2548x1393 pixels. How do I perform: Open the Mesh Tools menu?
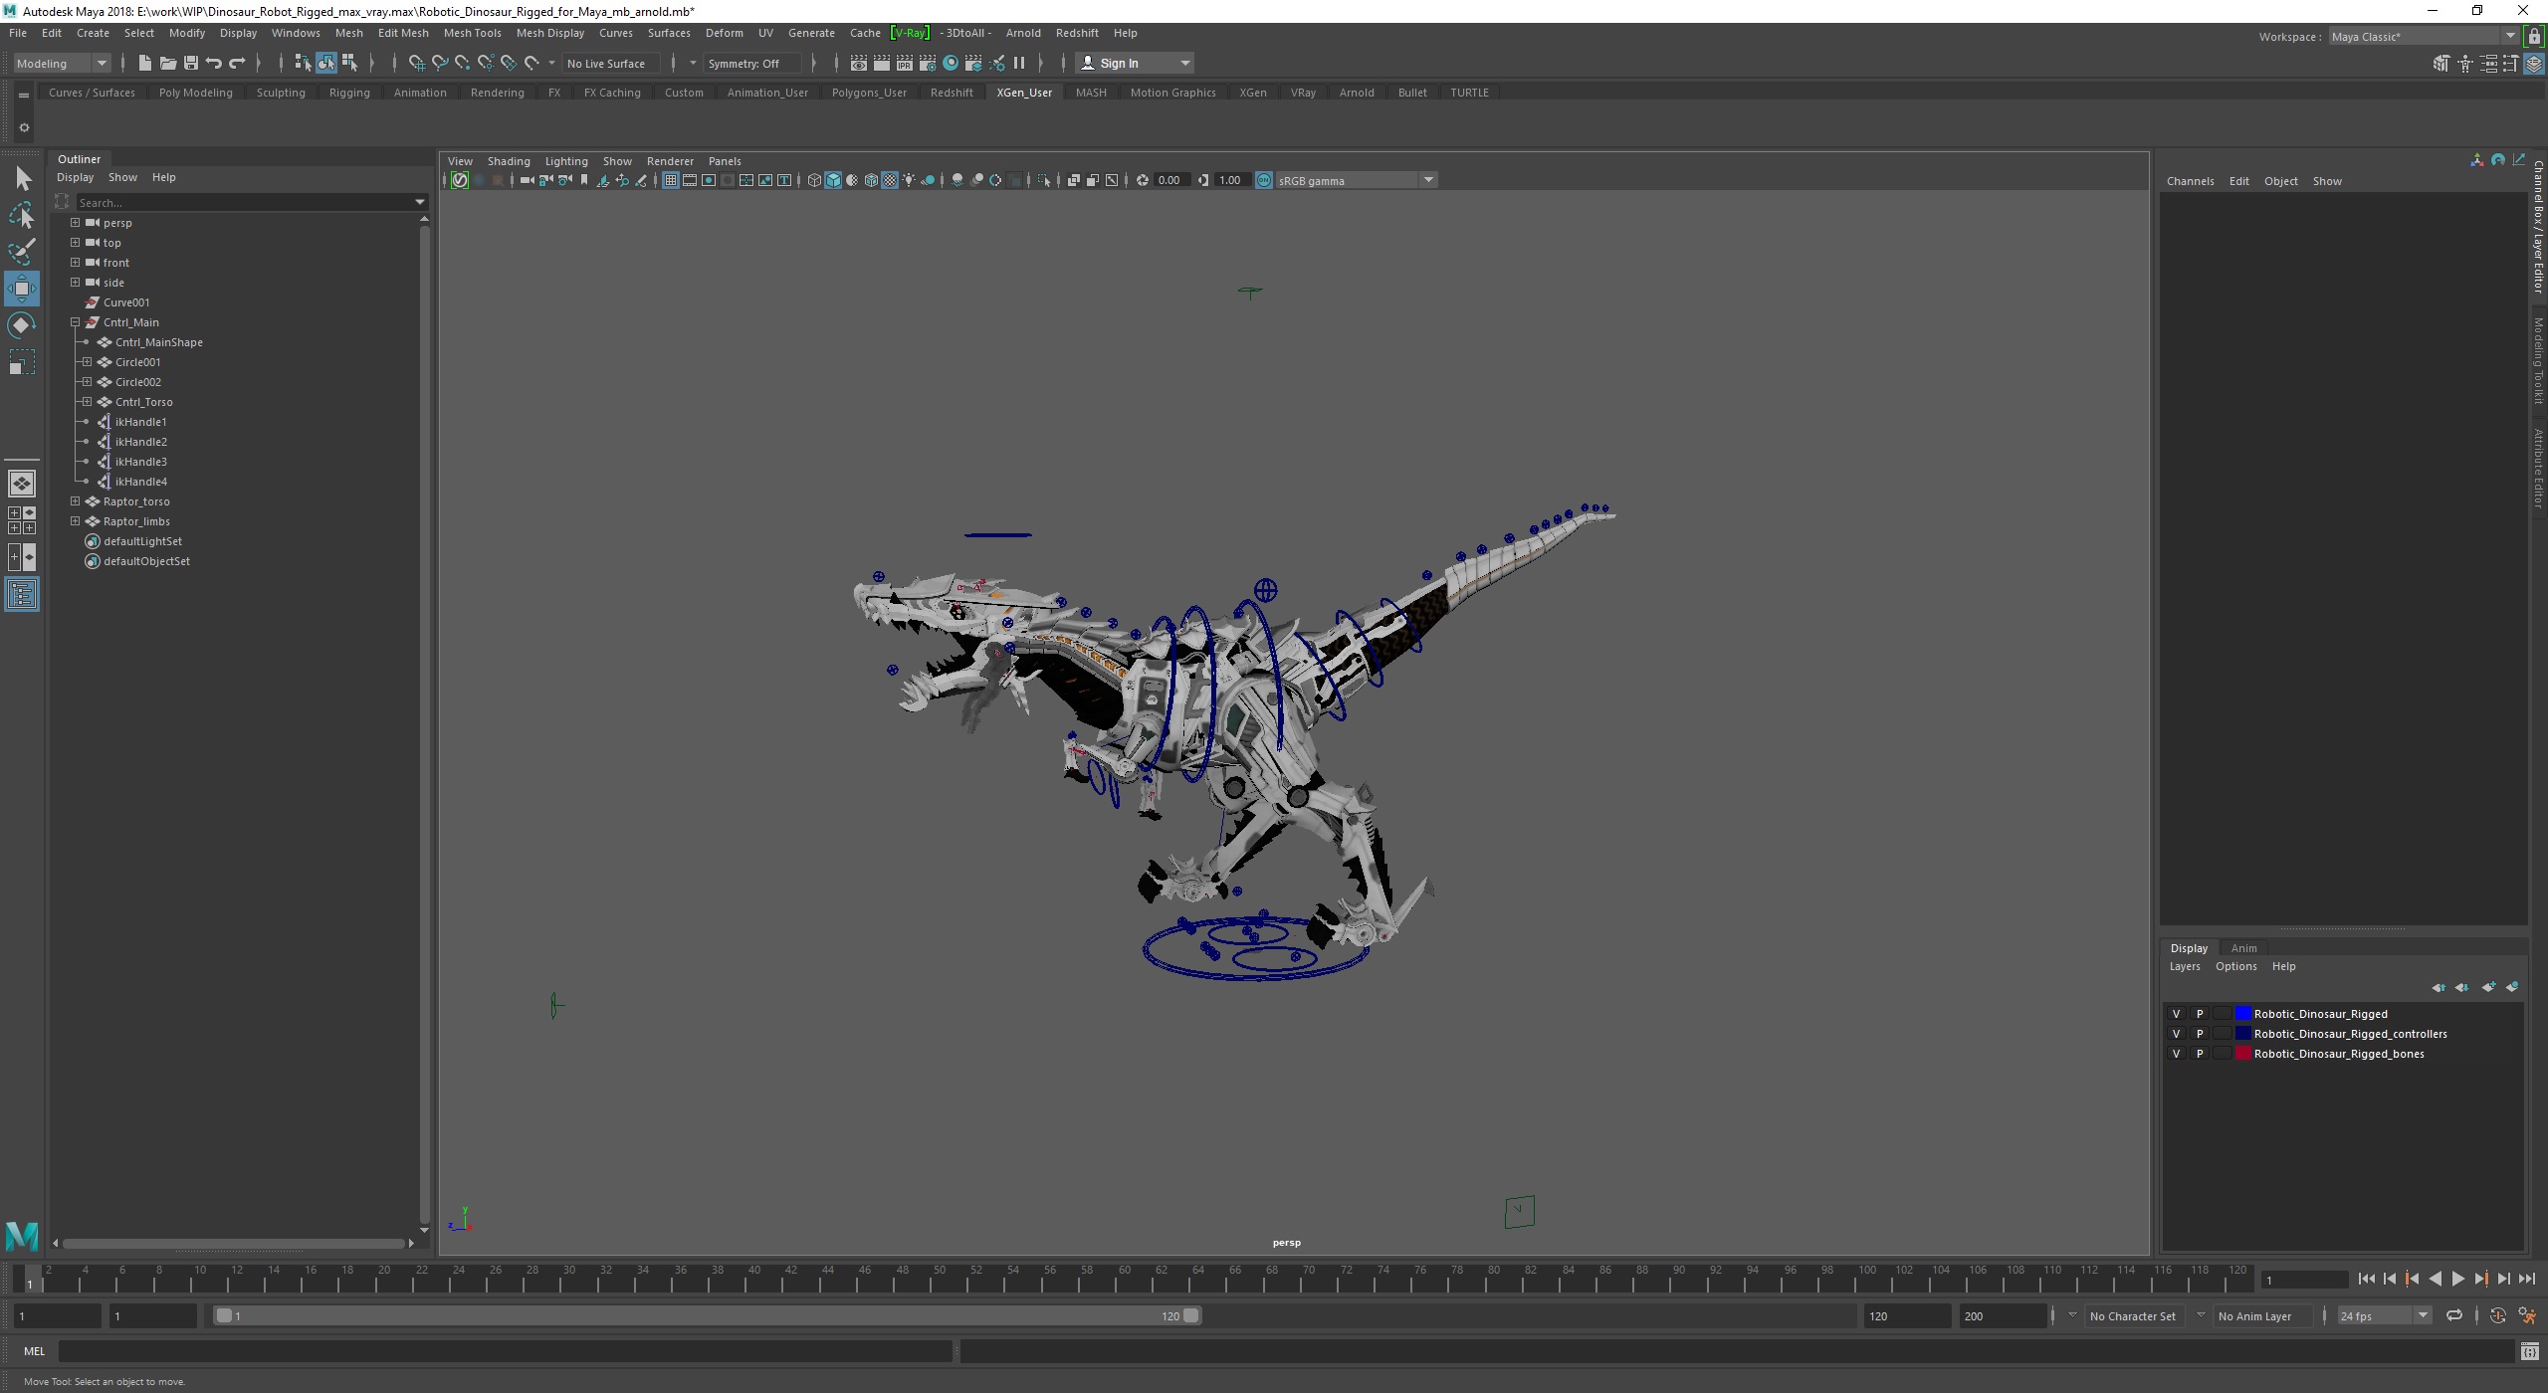(472, 33)
